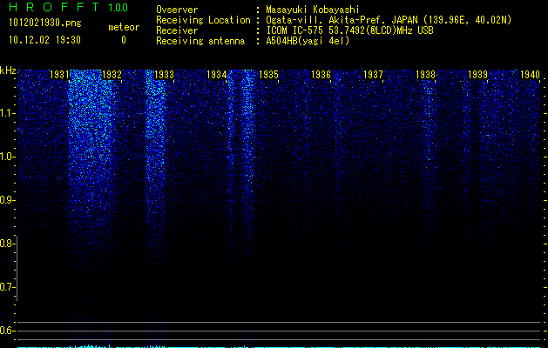Click the kHz axis unit label
548x348 pixels.
[8, 70]
